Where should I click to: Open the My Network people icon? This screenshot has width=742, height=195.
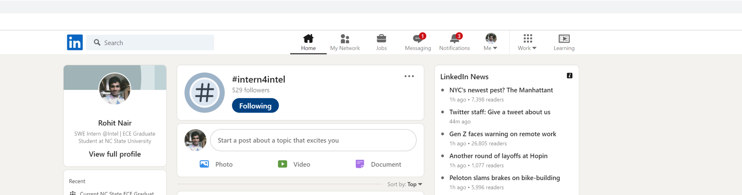coord(345,38)
